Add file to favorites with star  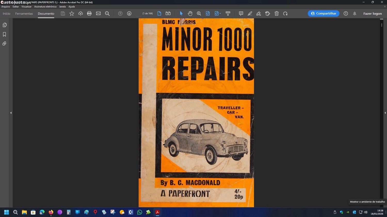(x=72, y=14)
